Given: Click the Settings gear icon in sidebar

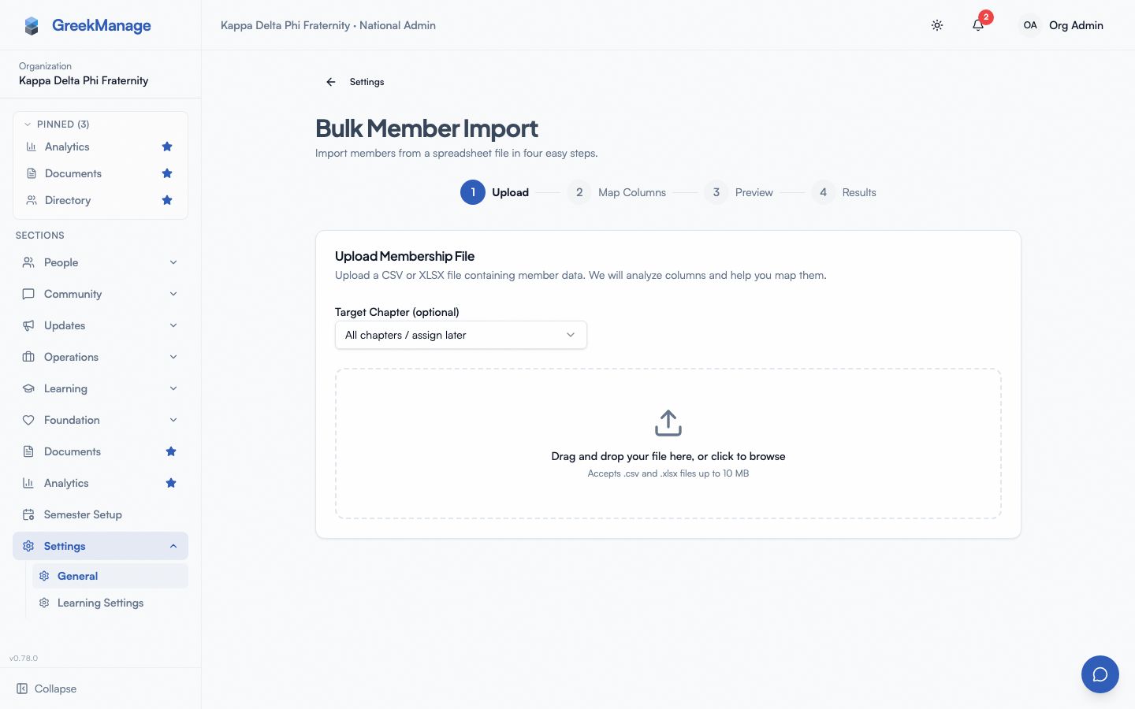Looking at the screenshot, I should (x=28, y=546).
